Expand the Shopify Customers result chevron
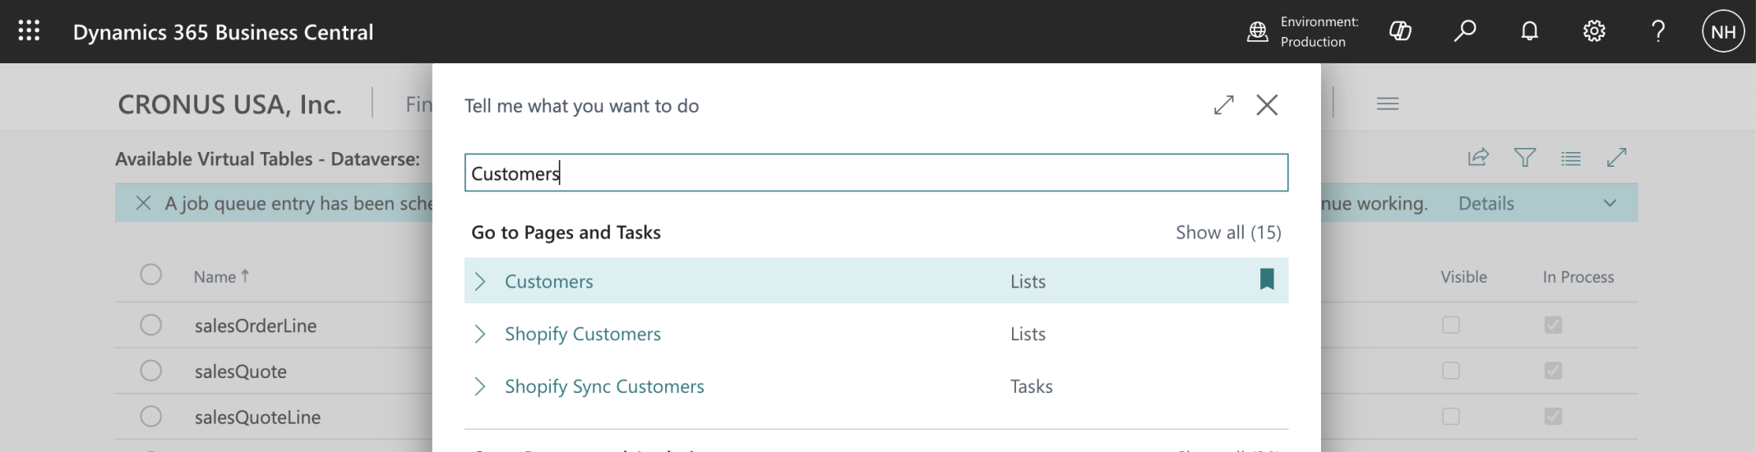This screenshot has height=452, width=1756. pos(481,334)
